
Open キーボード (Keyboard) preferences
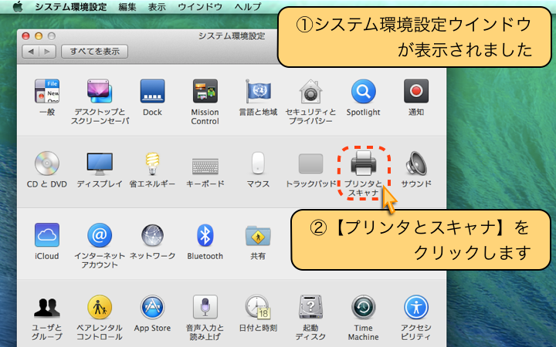[x=205, y=166]
